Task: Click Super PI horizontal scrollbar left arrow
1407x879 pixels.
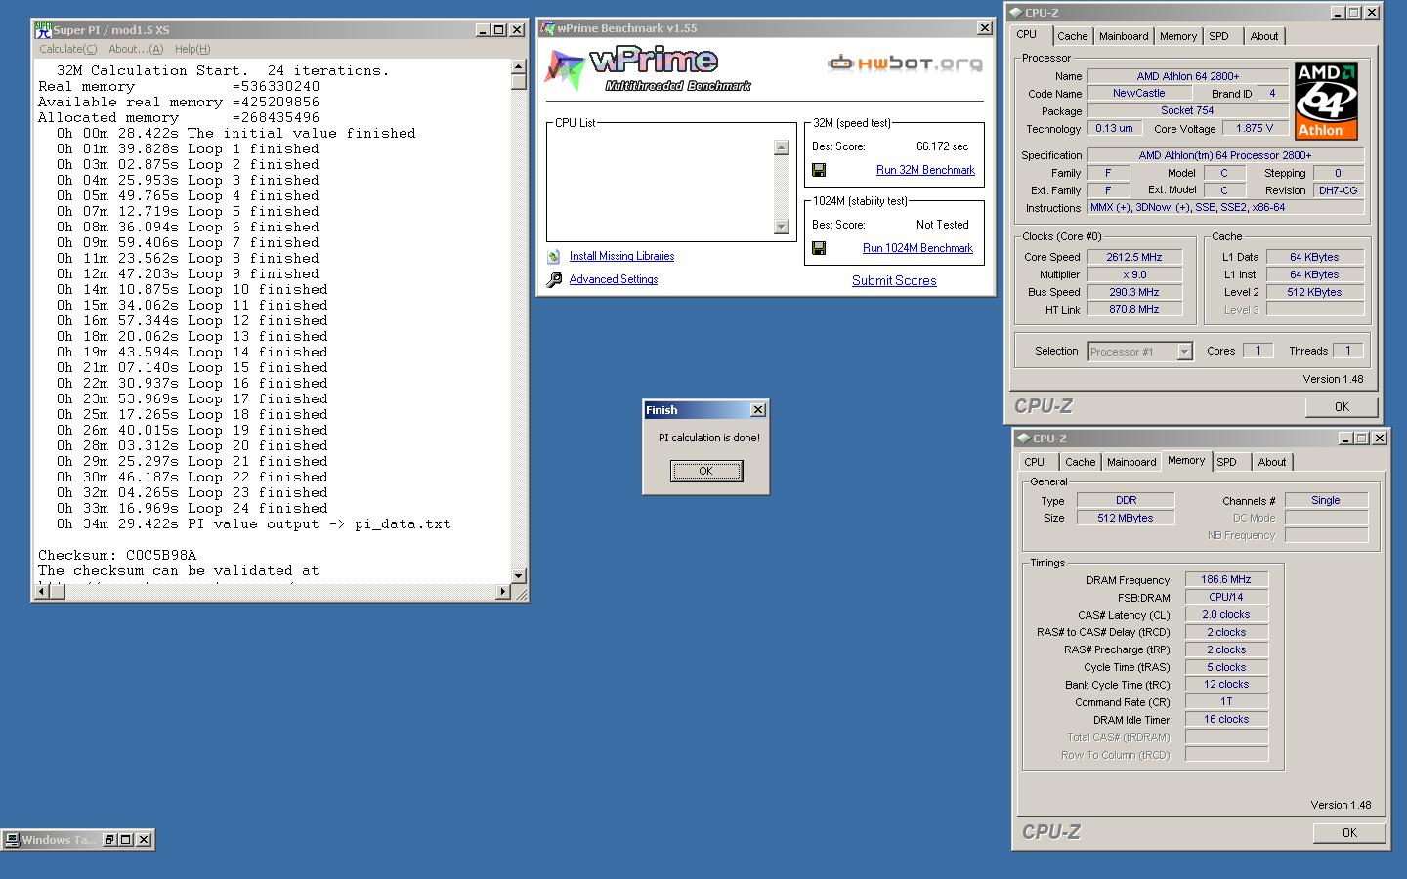Action: [43, 592]
